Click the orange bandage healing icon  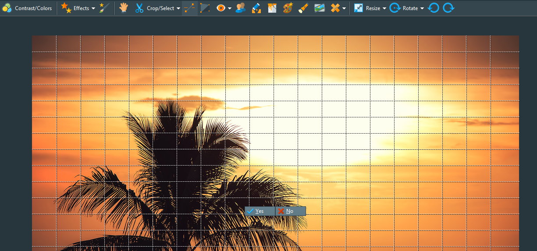click(335, 8)
